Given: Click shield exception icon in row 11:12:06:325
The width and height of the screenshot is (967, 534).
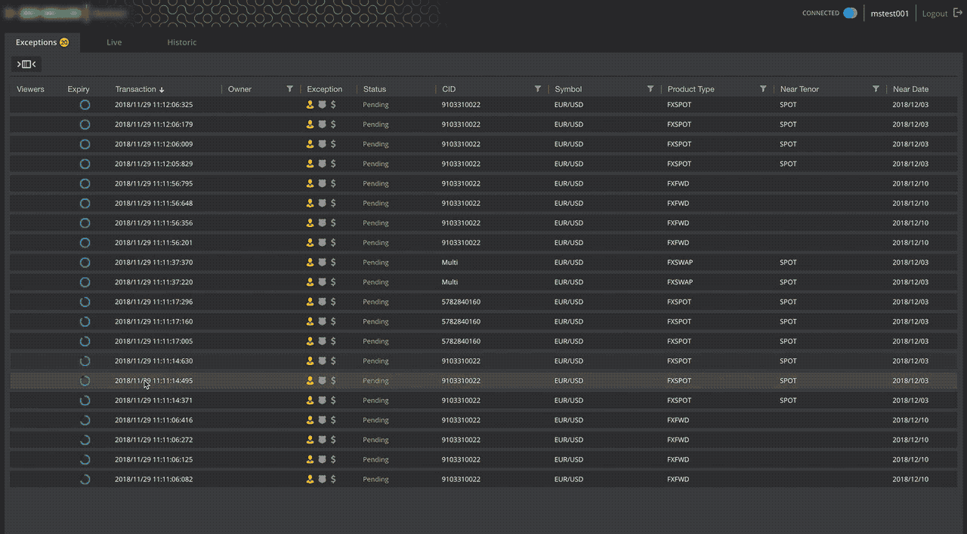Looking at the screenshot, I should [x=322, y=105].
